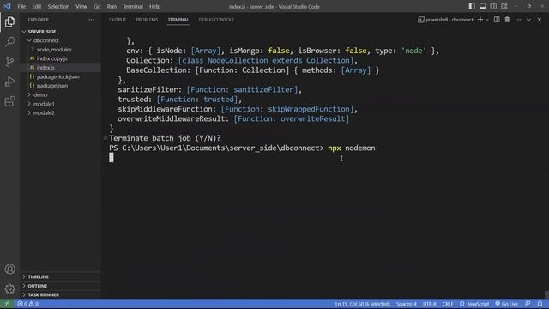Image resolution: width=549 pixels, height=309 pixels.
Task: Open the launch profile dropdown arrow
Action: pyautogui.click(x=487, y=20)
